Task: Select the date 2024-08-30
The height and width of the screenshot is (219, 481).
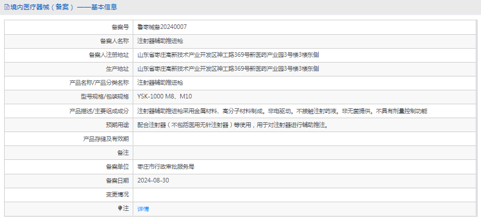Action: tap(153, 180)
